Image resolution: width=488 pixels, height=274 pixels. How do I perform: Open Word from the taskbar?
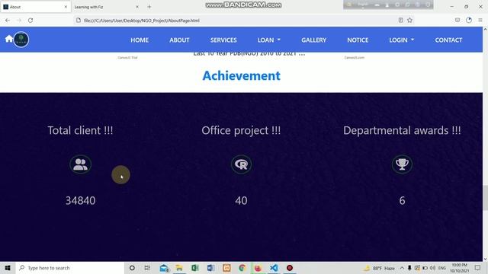coord(210,268)
